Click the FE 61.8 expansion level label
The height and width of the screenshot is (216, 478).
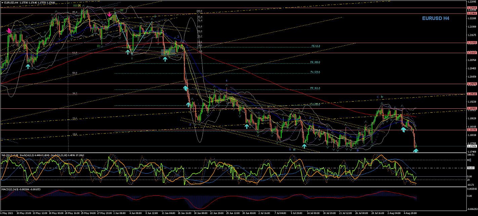point(315,46)
